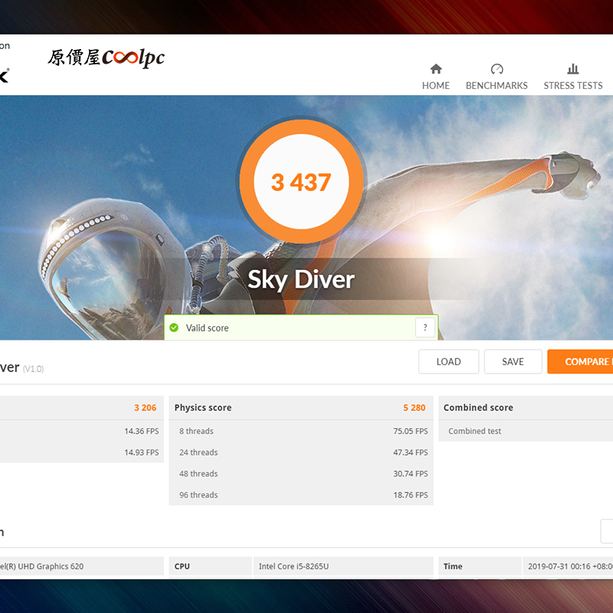
Task: Click the orange COMPARE button
Action: pyautogui.click(x=580, y=361)
